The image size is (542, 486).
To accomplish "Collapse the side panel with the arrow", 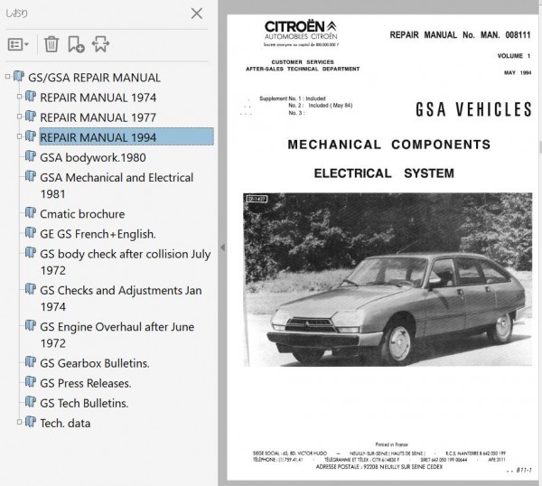I will pos(222,248).
